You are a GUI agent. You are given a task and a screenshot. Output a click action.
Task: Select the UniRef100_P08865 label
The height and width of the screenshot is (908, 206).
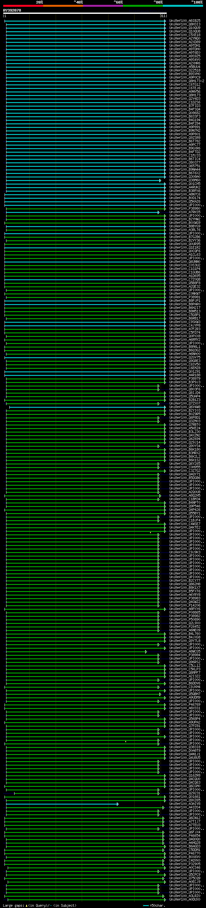point(185,612)
